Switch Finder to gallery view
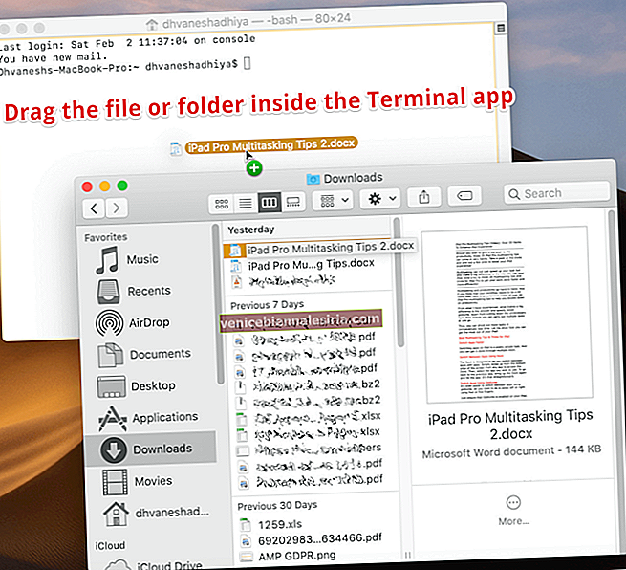Viewport: 626px width, 570px height. pyautogui.click(x=293, y=202)
